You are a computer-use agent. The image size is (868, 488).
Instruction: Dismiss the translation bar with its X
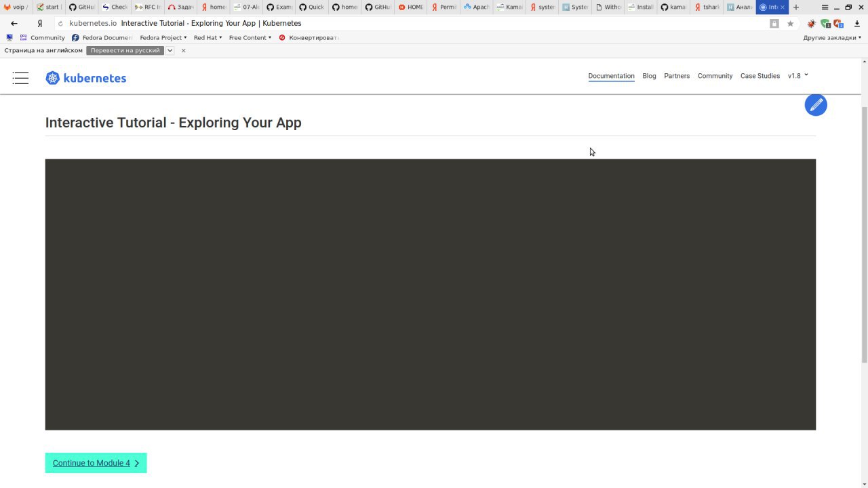coord(183,50)
